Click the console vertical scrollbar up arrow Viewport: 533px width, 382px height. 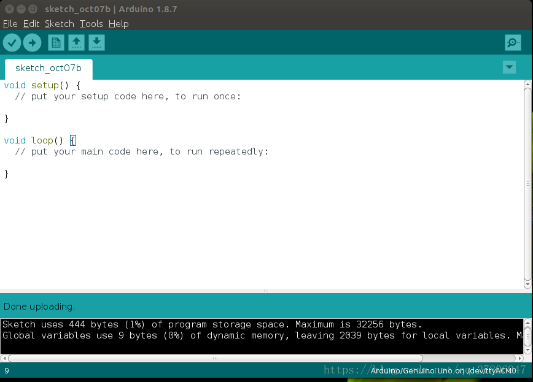pos(527,323)
